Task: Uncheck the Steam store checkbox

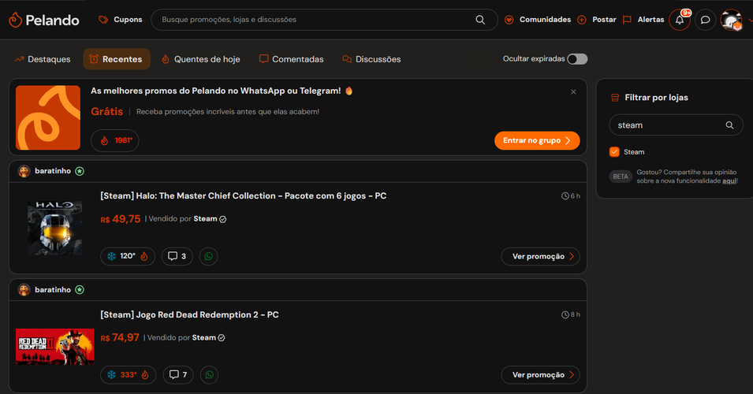Action: pyautogui.click(x=614, y=152)
